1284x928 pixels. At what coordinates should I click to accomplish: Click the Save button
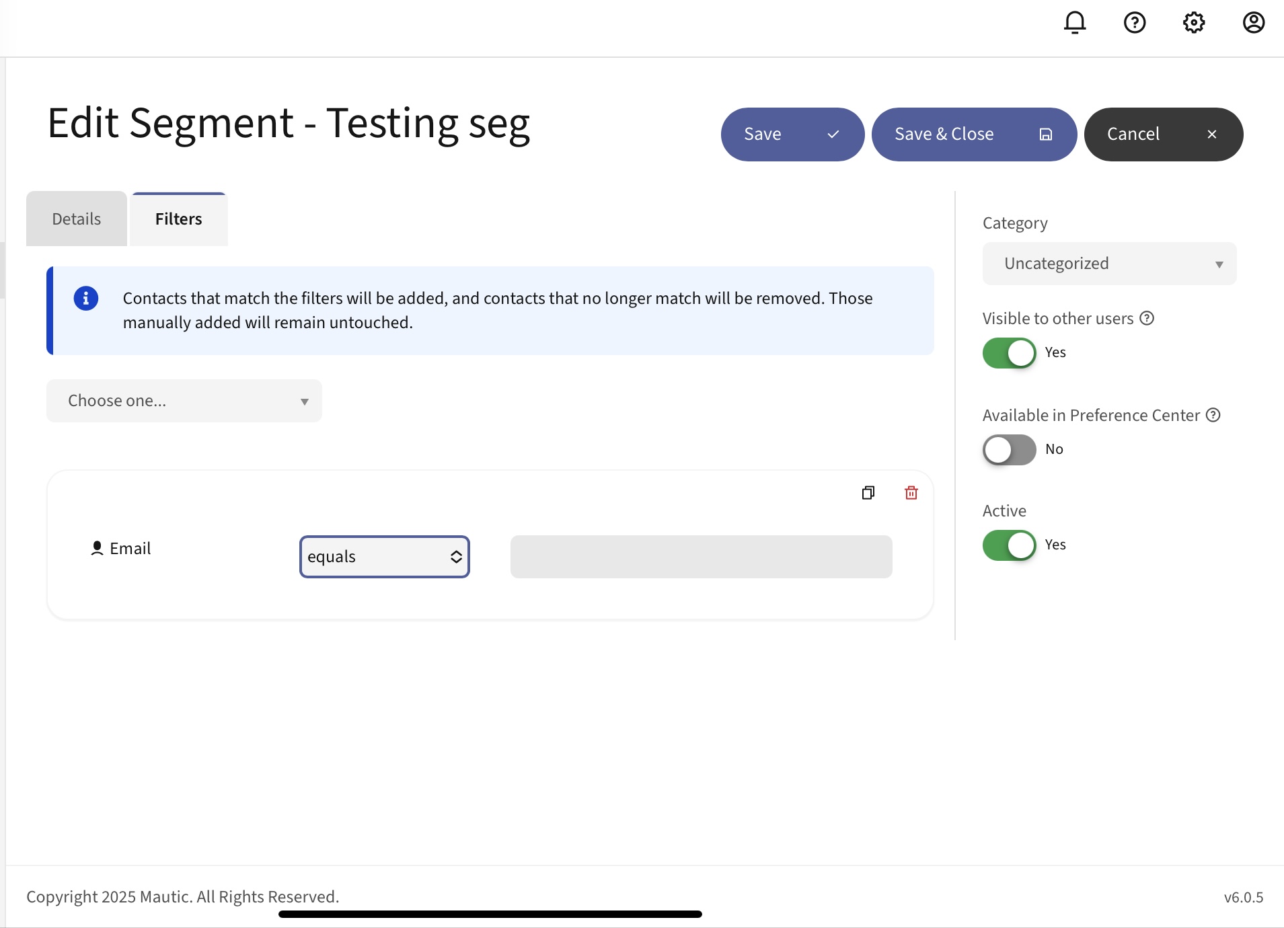[792, 134]
